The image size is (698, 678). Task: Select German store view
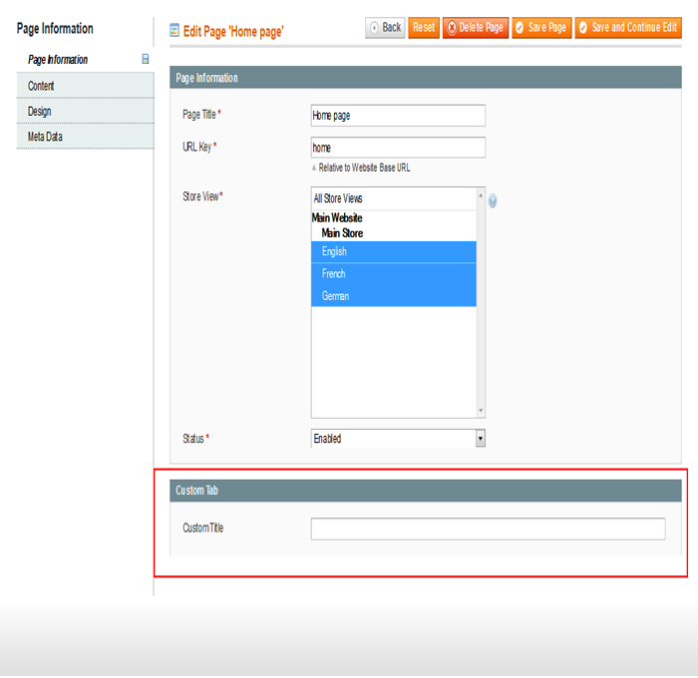(x=394, y=295)
